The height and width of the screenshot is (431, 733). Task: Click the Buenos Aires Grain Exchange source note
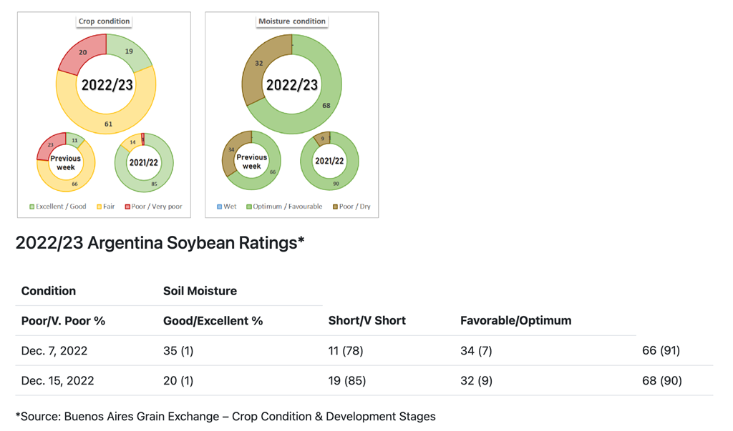pyautogui.click(x=225, y=416)
